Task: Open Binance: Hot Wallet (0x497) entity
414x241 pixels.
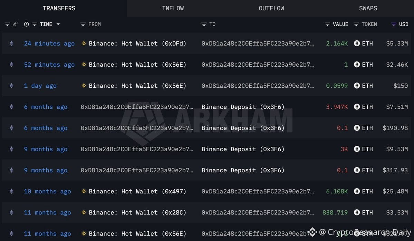Action: [x=137, y=191]
